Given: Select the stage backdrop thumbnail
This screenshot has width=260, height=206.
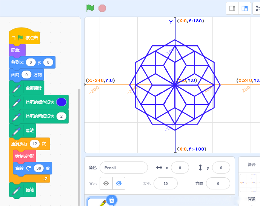Looking at the screenshot, I should (250, 183).
